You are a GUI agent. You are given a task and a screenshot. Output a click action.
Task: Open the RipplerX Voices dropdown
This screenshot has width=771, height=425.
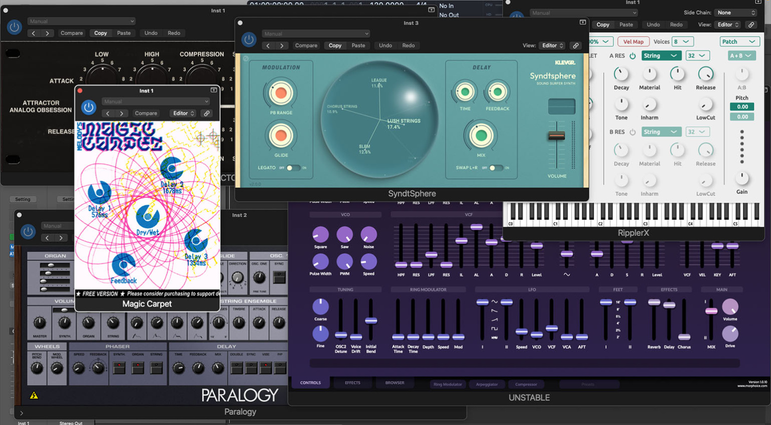(683, 42)
